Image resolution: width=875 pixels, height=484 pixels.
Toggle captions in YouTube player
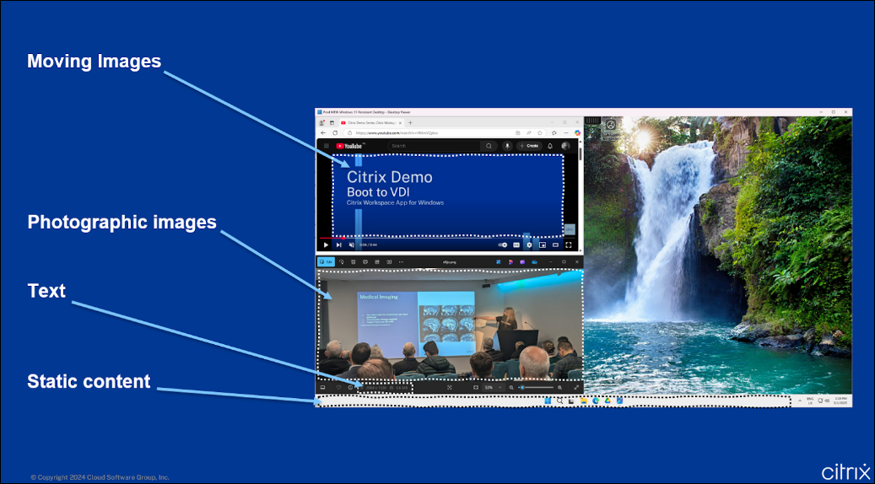click(x=516, y=245)
